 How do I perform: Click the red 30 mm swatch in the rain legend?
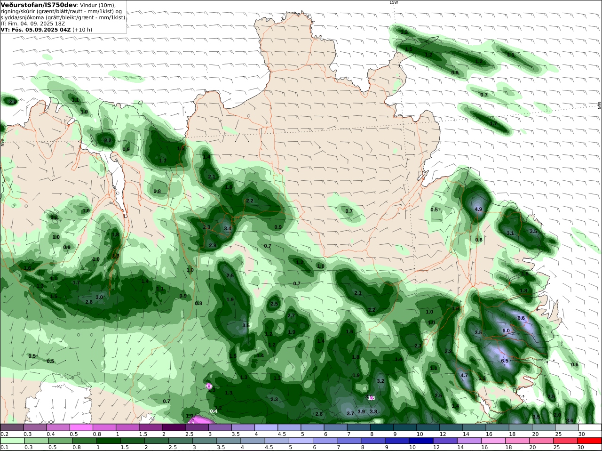[x=590, y=441]
